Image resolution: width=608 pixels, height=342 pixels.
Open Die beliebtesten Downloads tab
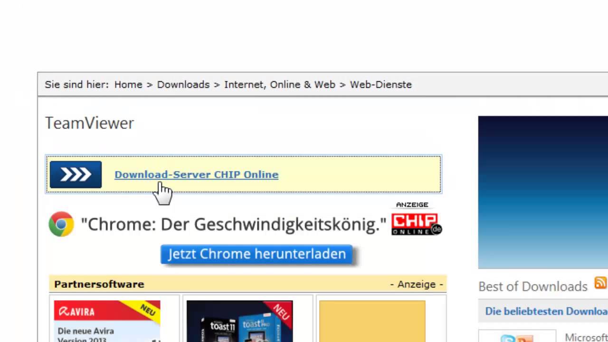click(546, 311)
